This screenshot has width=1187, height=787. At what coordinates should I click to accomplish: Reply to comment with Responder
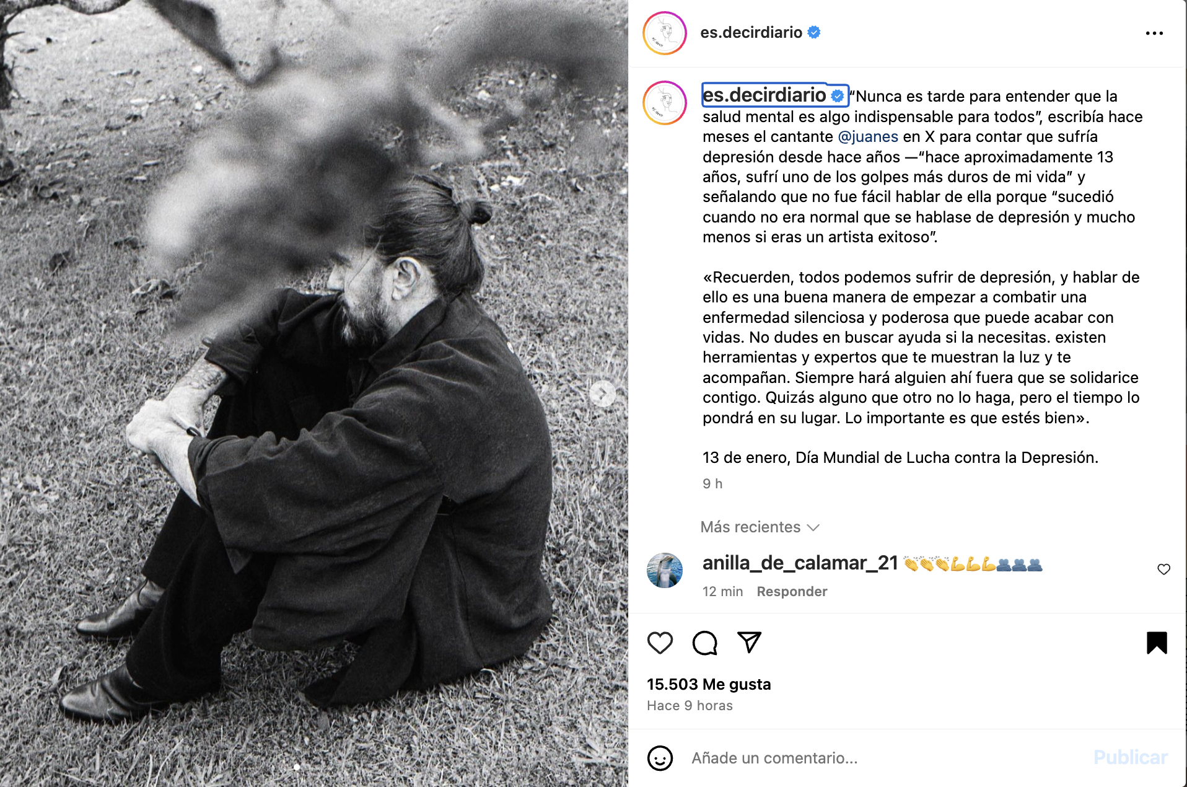792,591
